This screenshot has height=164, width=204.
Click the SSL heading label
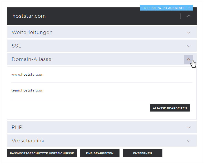[16, 46]
